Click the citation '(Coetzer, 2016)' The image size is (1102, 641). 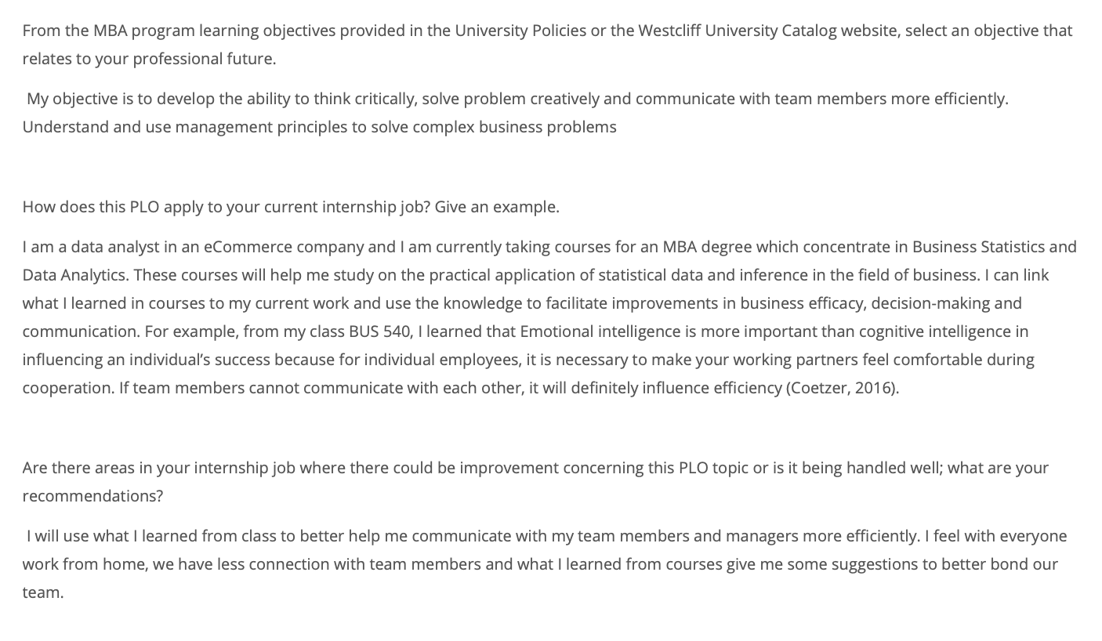[841, 388]
